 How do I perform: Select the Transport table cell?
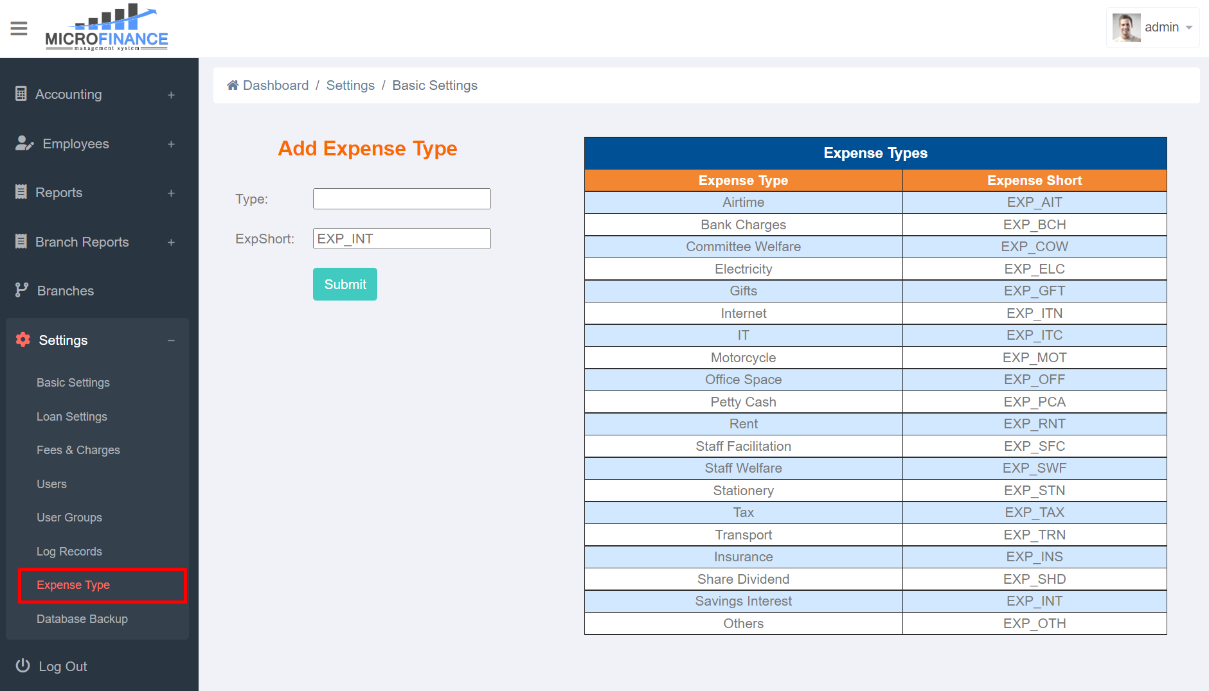(x=743, y=535)
